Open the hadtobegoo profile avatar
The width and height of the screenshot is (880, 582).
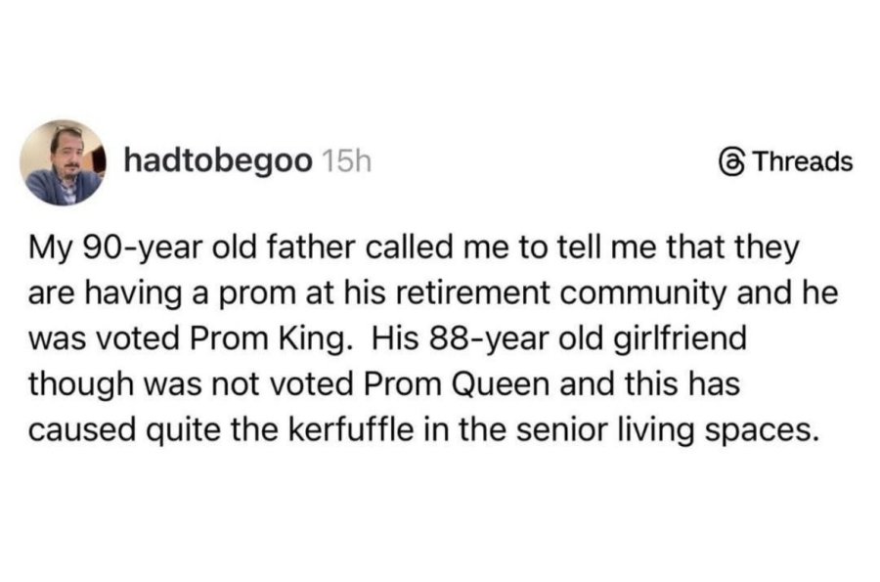pos(63,162)
